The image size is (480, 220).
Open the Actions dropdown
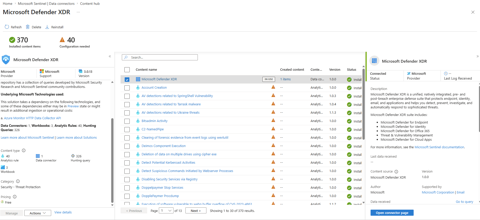point(38,213)
